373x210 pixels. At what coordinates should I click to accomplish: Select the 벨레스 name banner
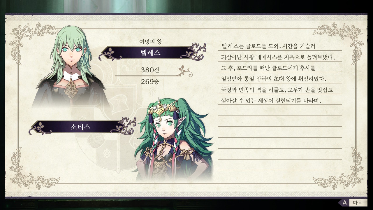pyautogui.click(x=150, y=53)
